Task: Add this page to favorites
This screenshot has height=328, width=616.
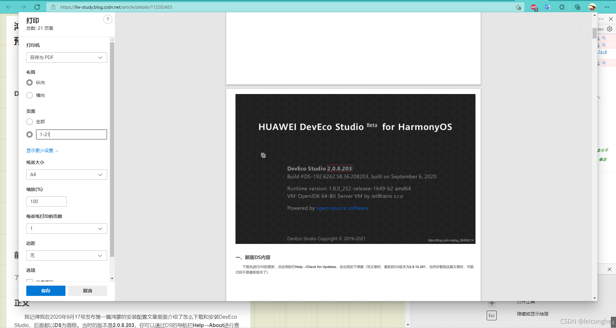Action: click(x=518, y=7)
